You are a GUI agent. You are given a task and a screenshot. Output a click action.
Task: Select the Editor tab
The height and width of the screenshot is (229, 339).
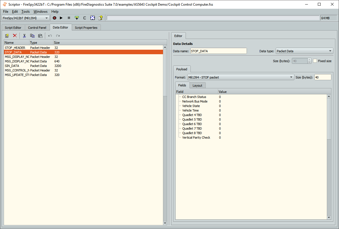coord(178,36)
